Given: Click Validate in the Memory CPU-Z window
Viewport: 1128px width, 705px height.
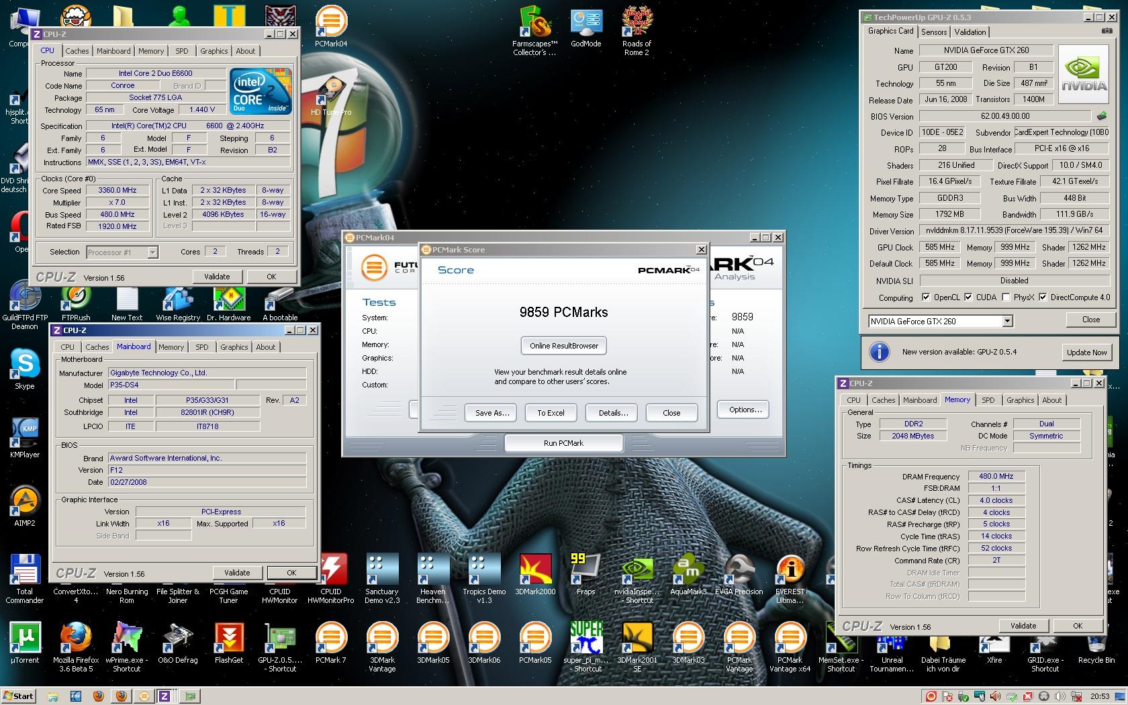Looking at the screenshot, I should pyautogui.click(x=1023, y=626).
